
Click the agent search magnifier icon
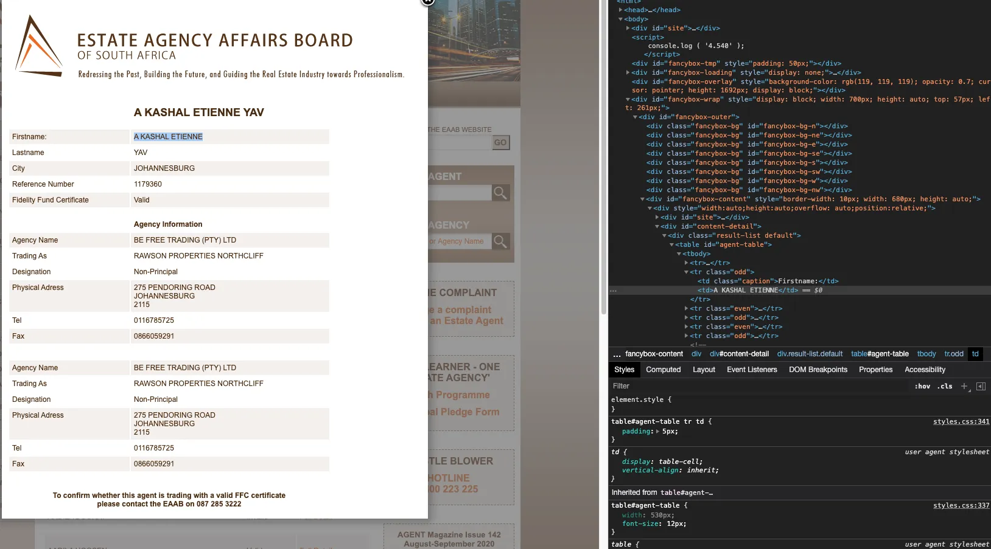500,193
